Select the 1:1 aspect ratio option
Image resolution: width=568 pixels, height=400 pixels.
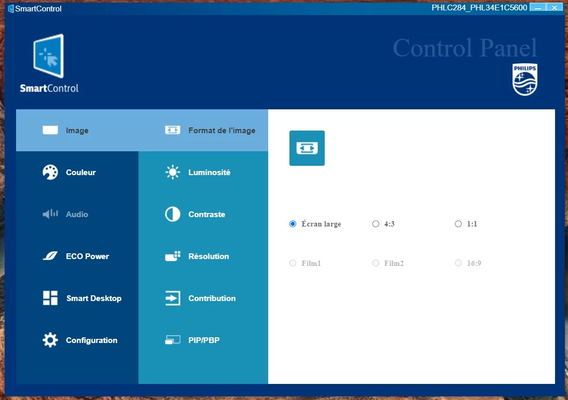458,224
